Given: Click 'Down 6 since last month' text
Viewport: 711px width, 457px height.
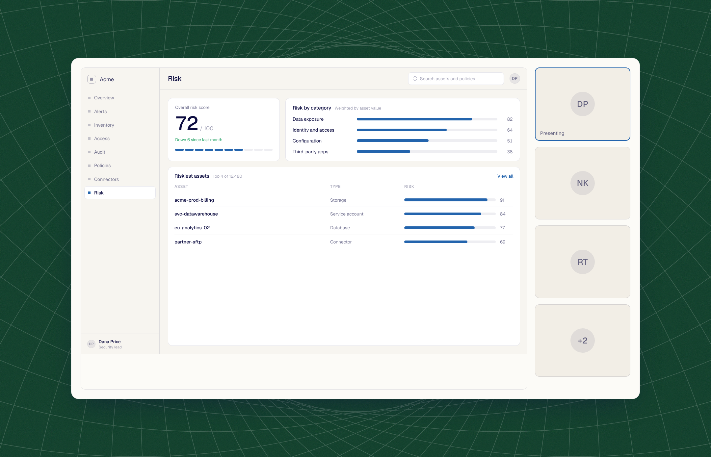Looking at the screenshot, I should (x=199, y=140).
